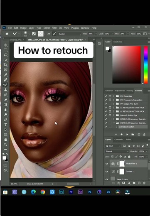
Task: Pick a shade in the color field
Action: point(127,65)
